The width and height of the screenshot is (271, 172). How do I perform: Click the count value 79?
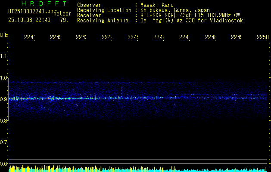coord(64,20)
